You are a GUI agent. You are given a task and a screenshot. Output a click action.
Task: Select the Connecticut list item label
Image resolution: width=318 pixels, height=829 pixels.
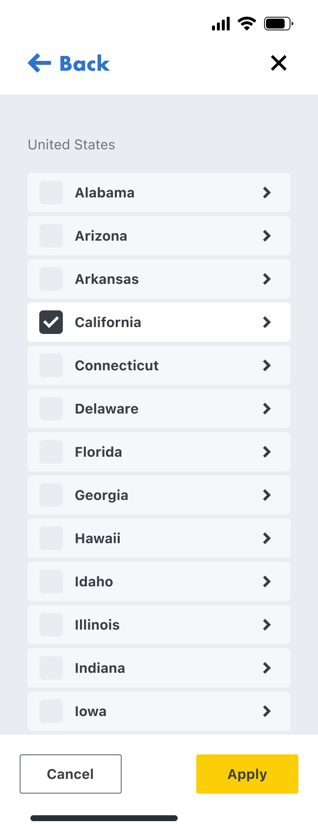coord(117,365)
